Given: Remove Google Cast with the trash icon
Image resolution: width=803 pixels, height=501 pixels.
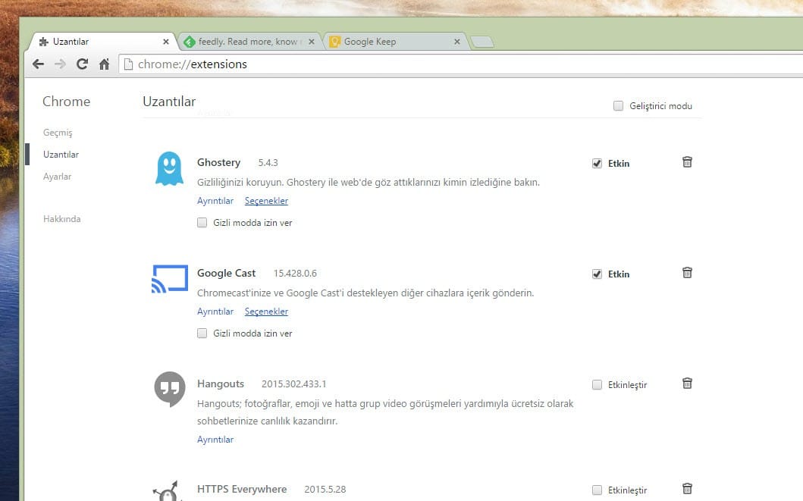Looking at the screenshot, I should pyautogui.click(x=687, y=273).
